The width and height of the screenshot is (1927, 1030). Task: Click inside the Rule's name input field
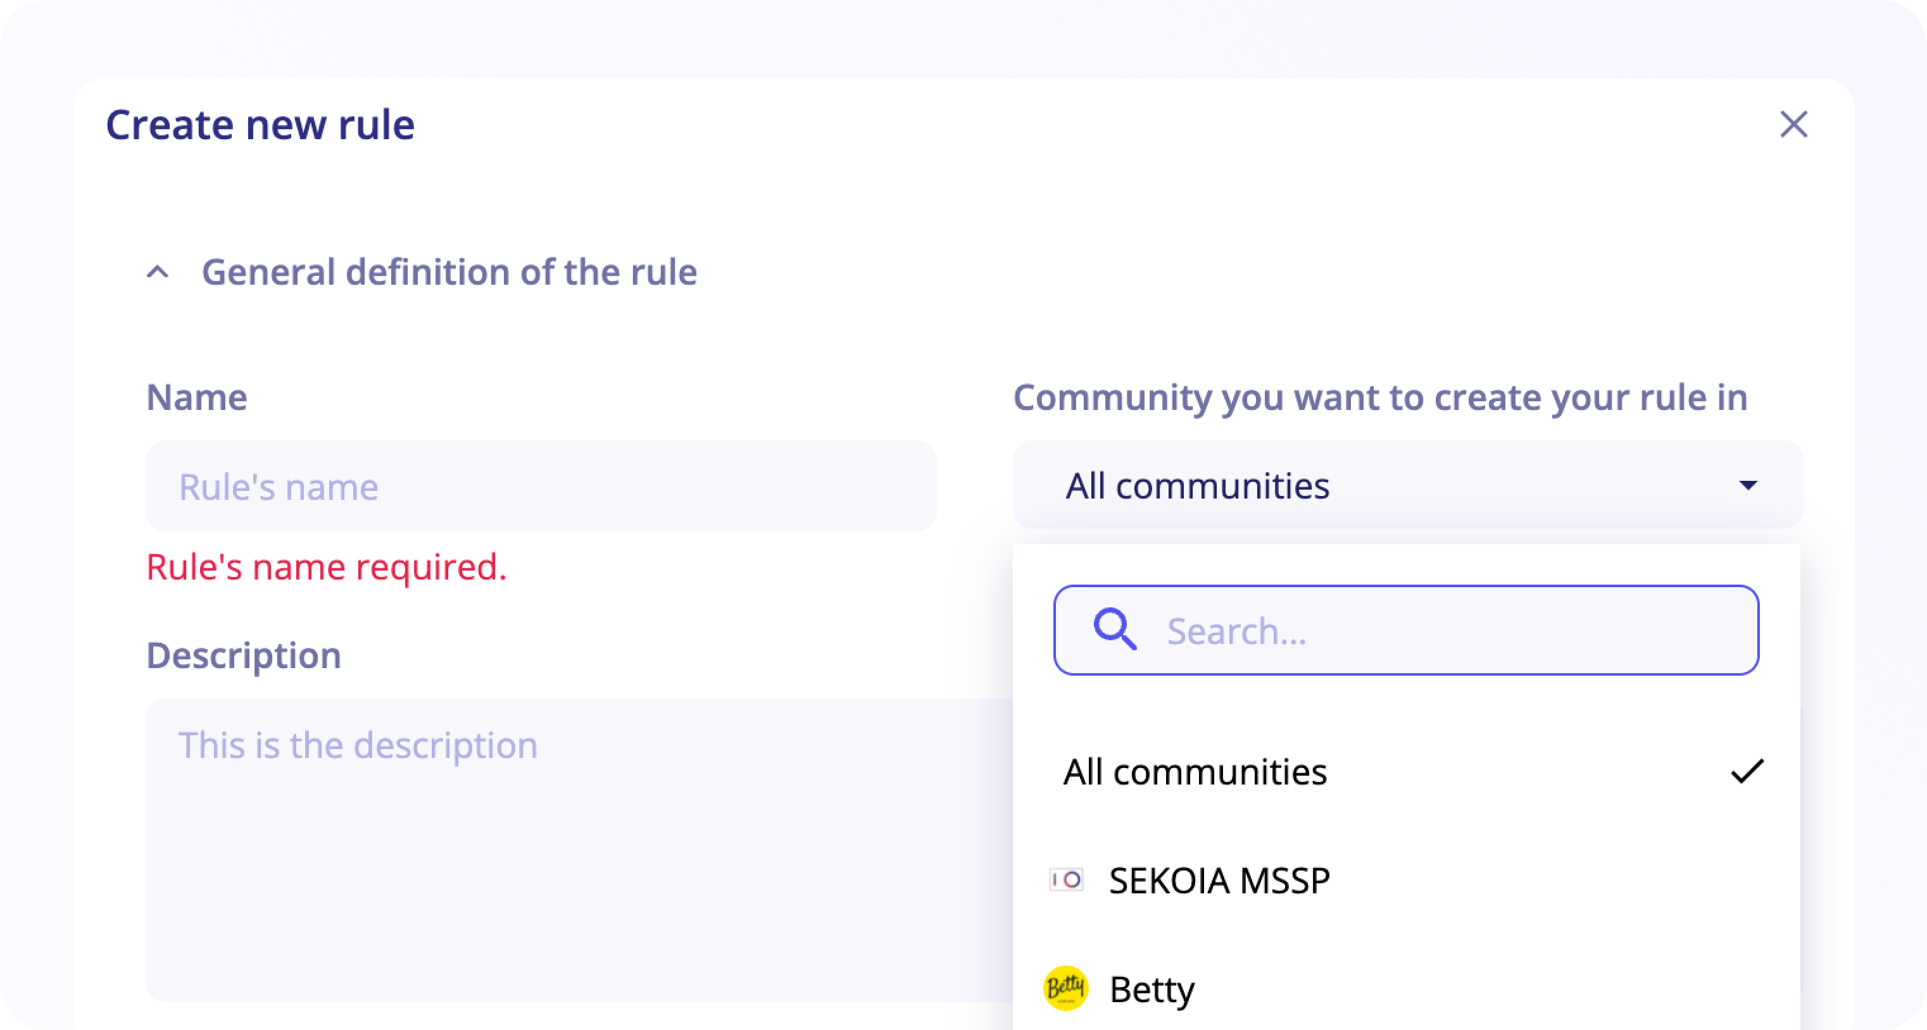[x=541, y=486]
